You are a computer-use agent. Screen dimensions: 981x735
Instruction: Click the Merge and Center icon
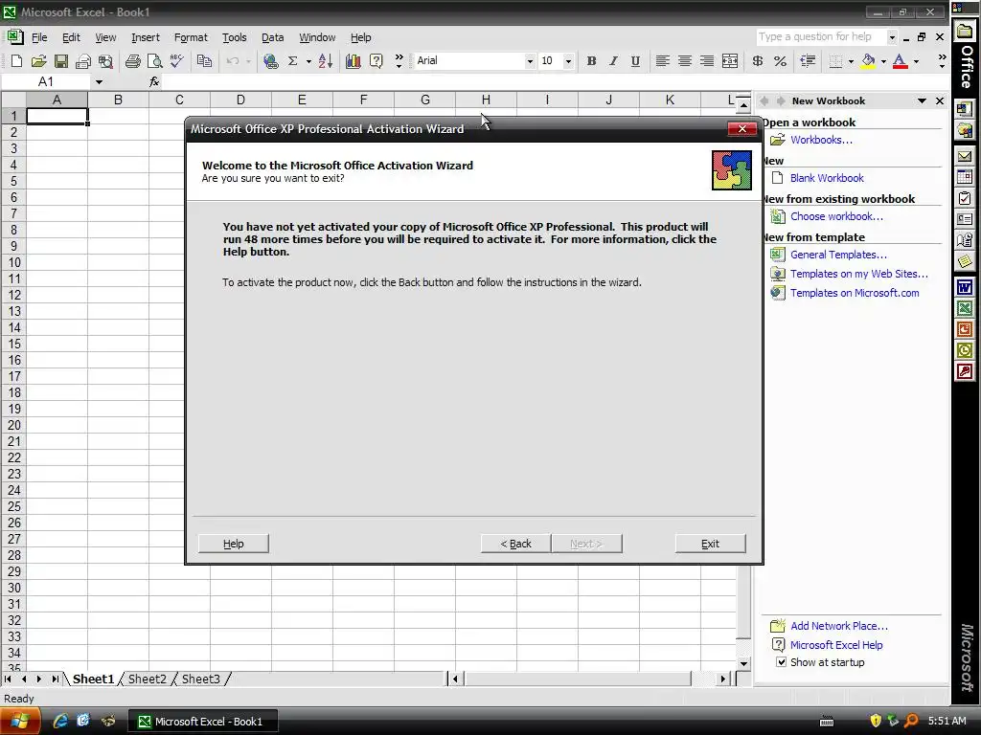pos(729,60)
